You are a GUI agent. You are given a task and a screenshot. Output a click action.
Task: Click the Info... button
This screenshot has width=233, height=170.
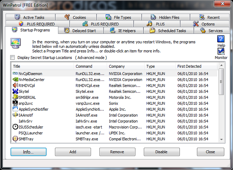point(28,152)
